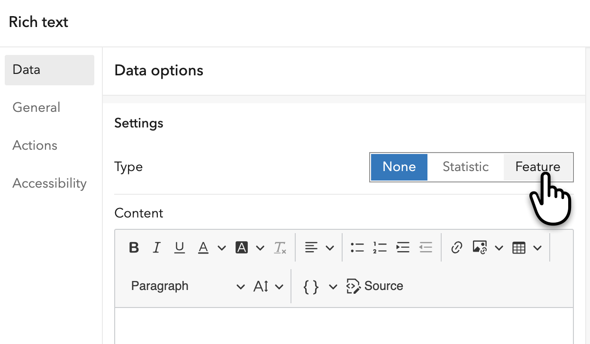Apply bold formatting
Screen dimensions: 590x344
coord(134,247)
